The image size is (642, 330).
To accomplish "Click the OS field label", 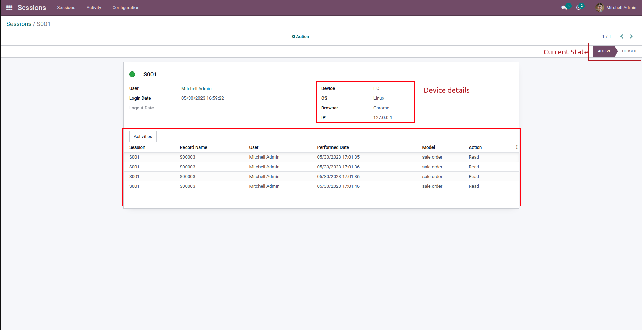I will point(324,98).
